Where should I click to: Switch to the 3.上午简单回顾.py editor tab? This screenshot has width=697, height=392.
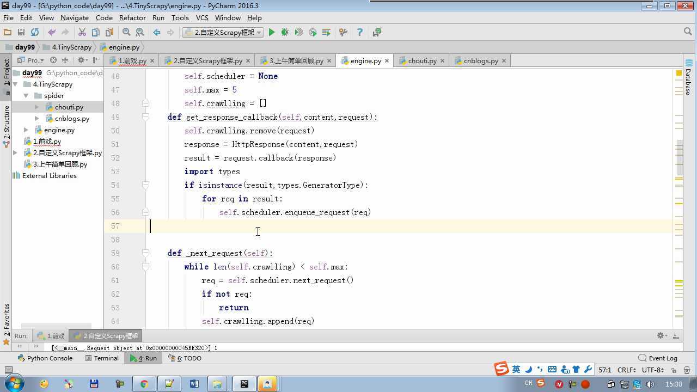(x=296, y=60)
